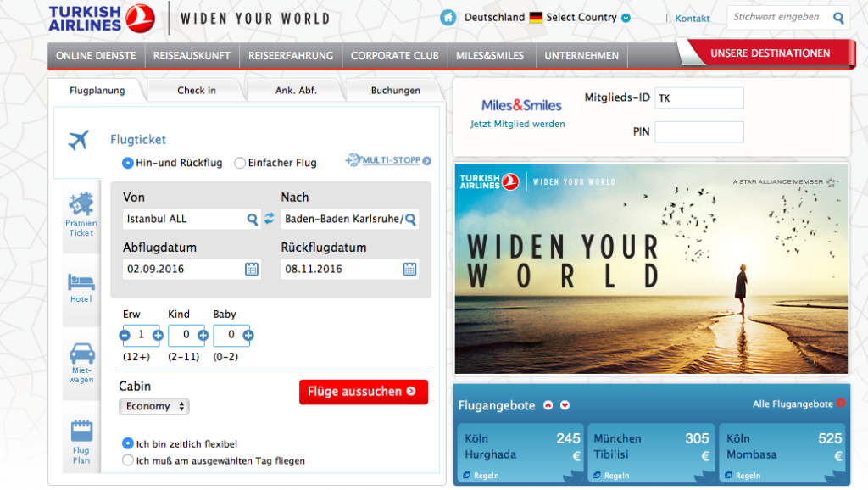Open the Flug Plan calendar icon
The width and height of the screenshot is (868, 490).
coord(81,442)
